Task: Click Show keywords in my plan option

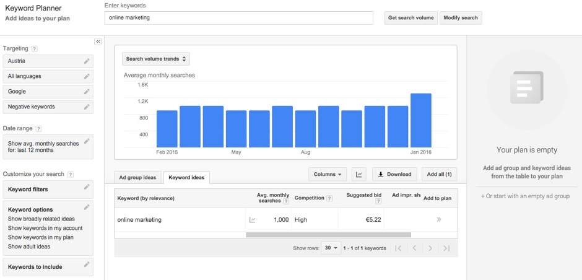Action: (40, 237)
